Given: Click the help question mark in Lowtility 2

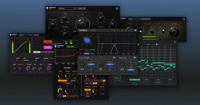Looking at the screenshot, I should 117,30.
